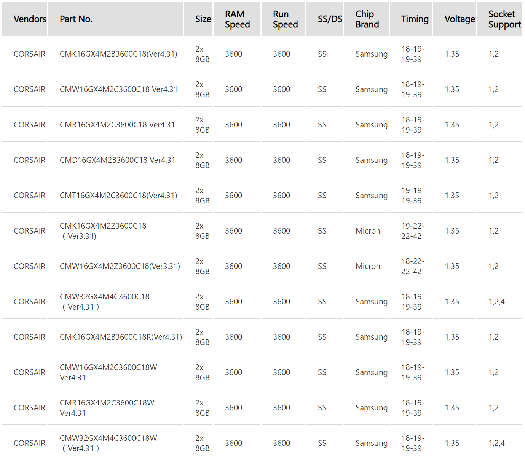Click the RAM Speed column header
This screenshot has width=525, height=461.
pyautogui.click(x=237, y=19)
